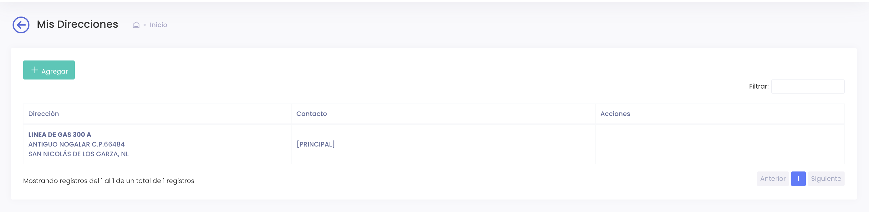Select page 1 in pagination
This screenshot has width=869, height=212.
tap(798, 179)
